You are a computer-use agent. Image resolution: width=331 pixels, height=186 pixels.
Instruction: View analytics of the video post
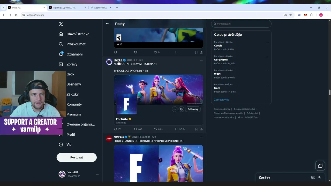(176, 52)
